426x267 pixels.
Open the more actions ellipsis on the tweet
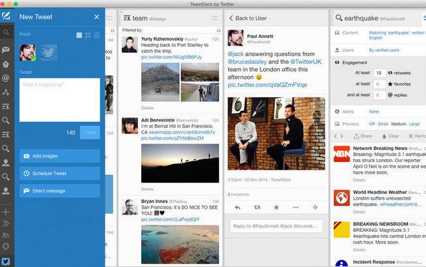pyautogui.click(x=296, y=208)
